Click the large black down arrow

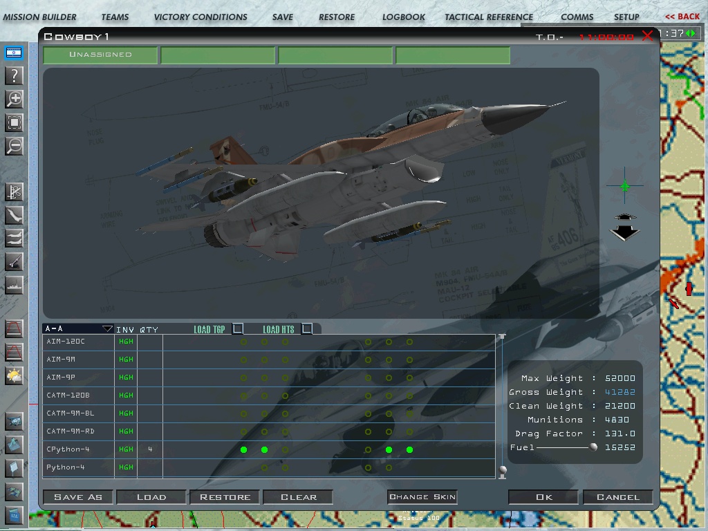point(624,232)
